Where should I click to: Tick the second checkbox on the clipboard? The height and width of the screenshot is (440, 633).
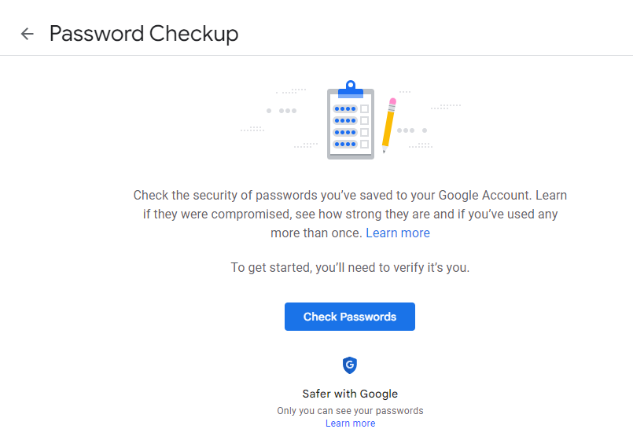pos(365,120)
